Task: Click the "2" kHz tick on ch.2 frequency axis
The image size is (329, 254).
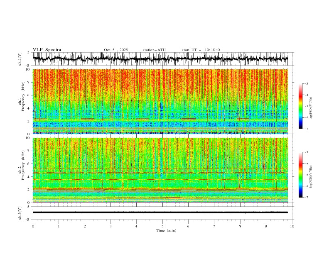Action: 29,190
